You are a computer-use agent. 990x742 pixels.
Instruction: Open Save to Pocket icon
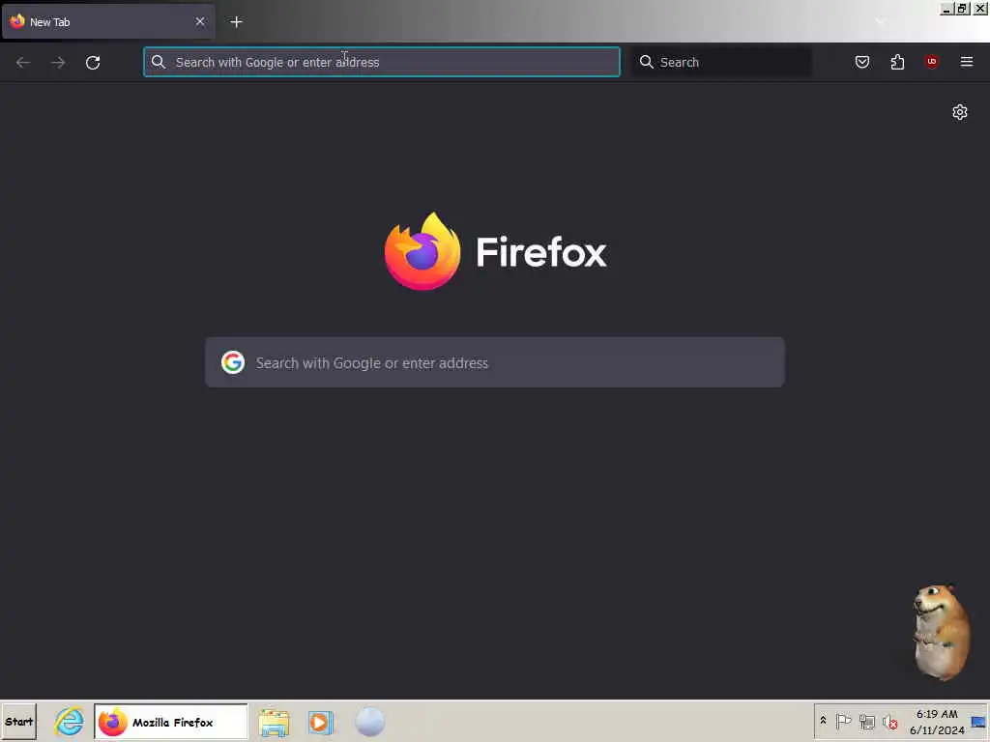861,62
